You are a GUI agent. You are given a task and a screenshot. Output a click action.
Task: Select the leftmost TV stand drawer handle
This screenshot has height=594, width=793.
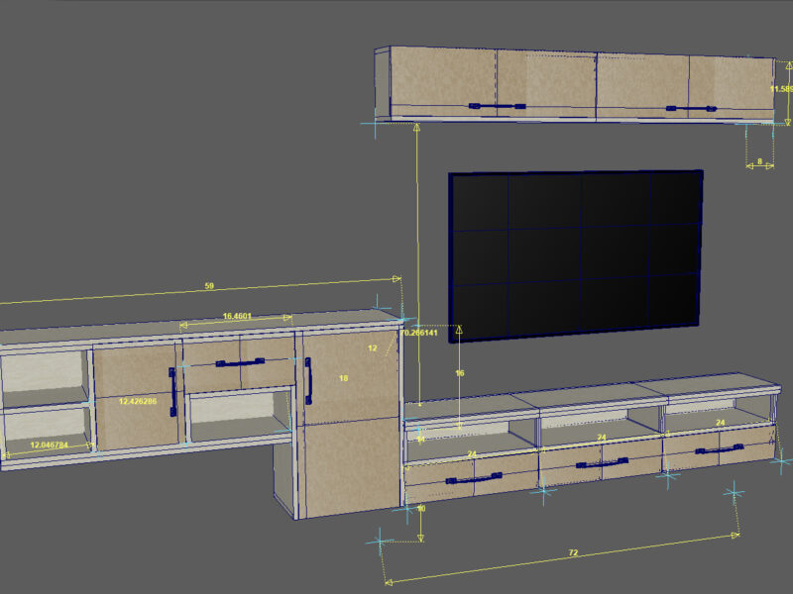pyautogui.click(x=476, y=478)
